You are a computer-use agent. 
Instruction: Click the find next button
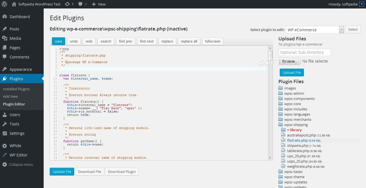point(147,41)
